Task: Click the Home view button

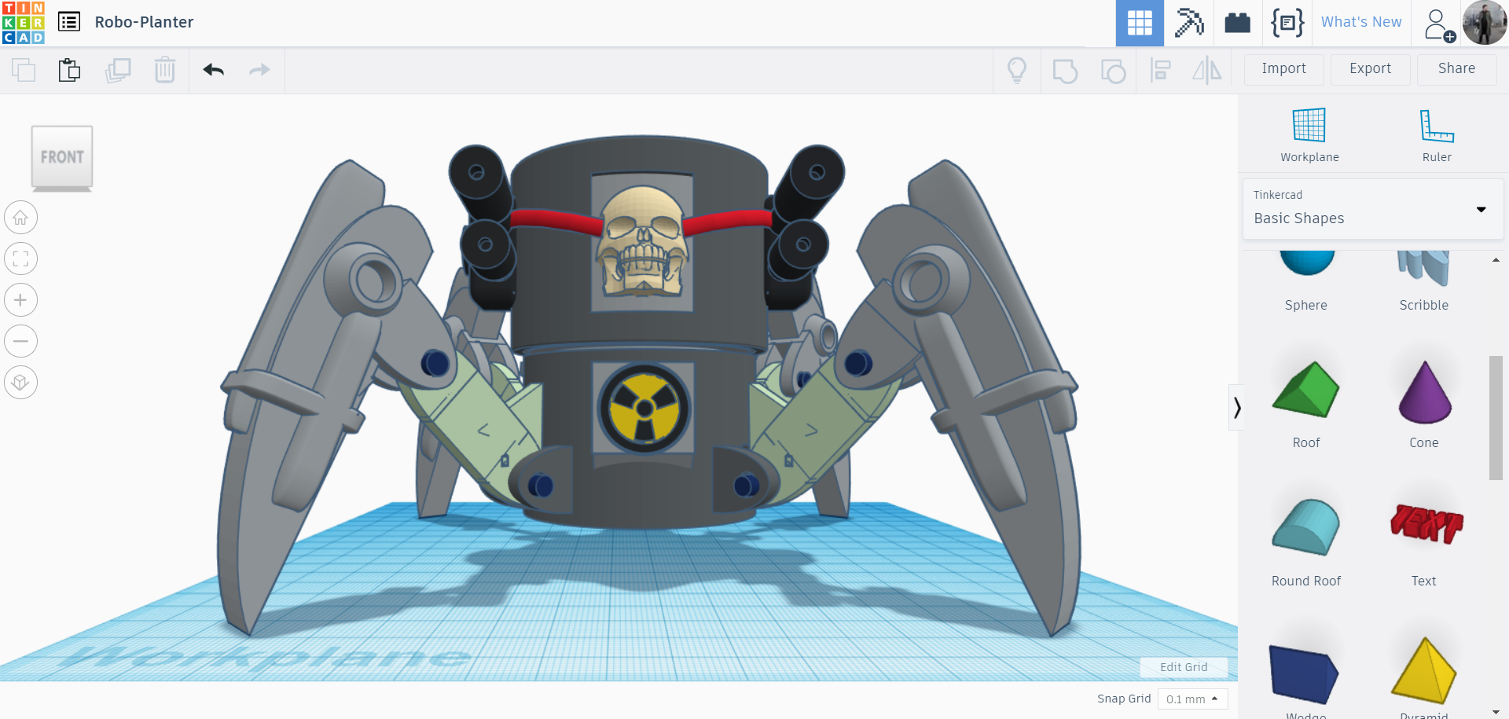Action: click(x=20, y=218)
